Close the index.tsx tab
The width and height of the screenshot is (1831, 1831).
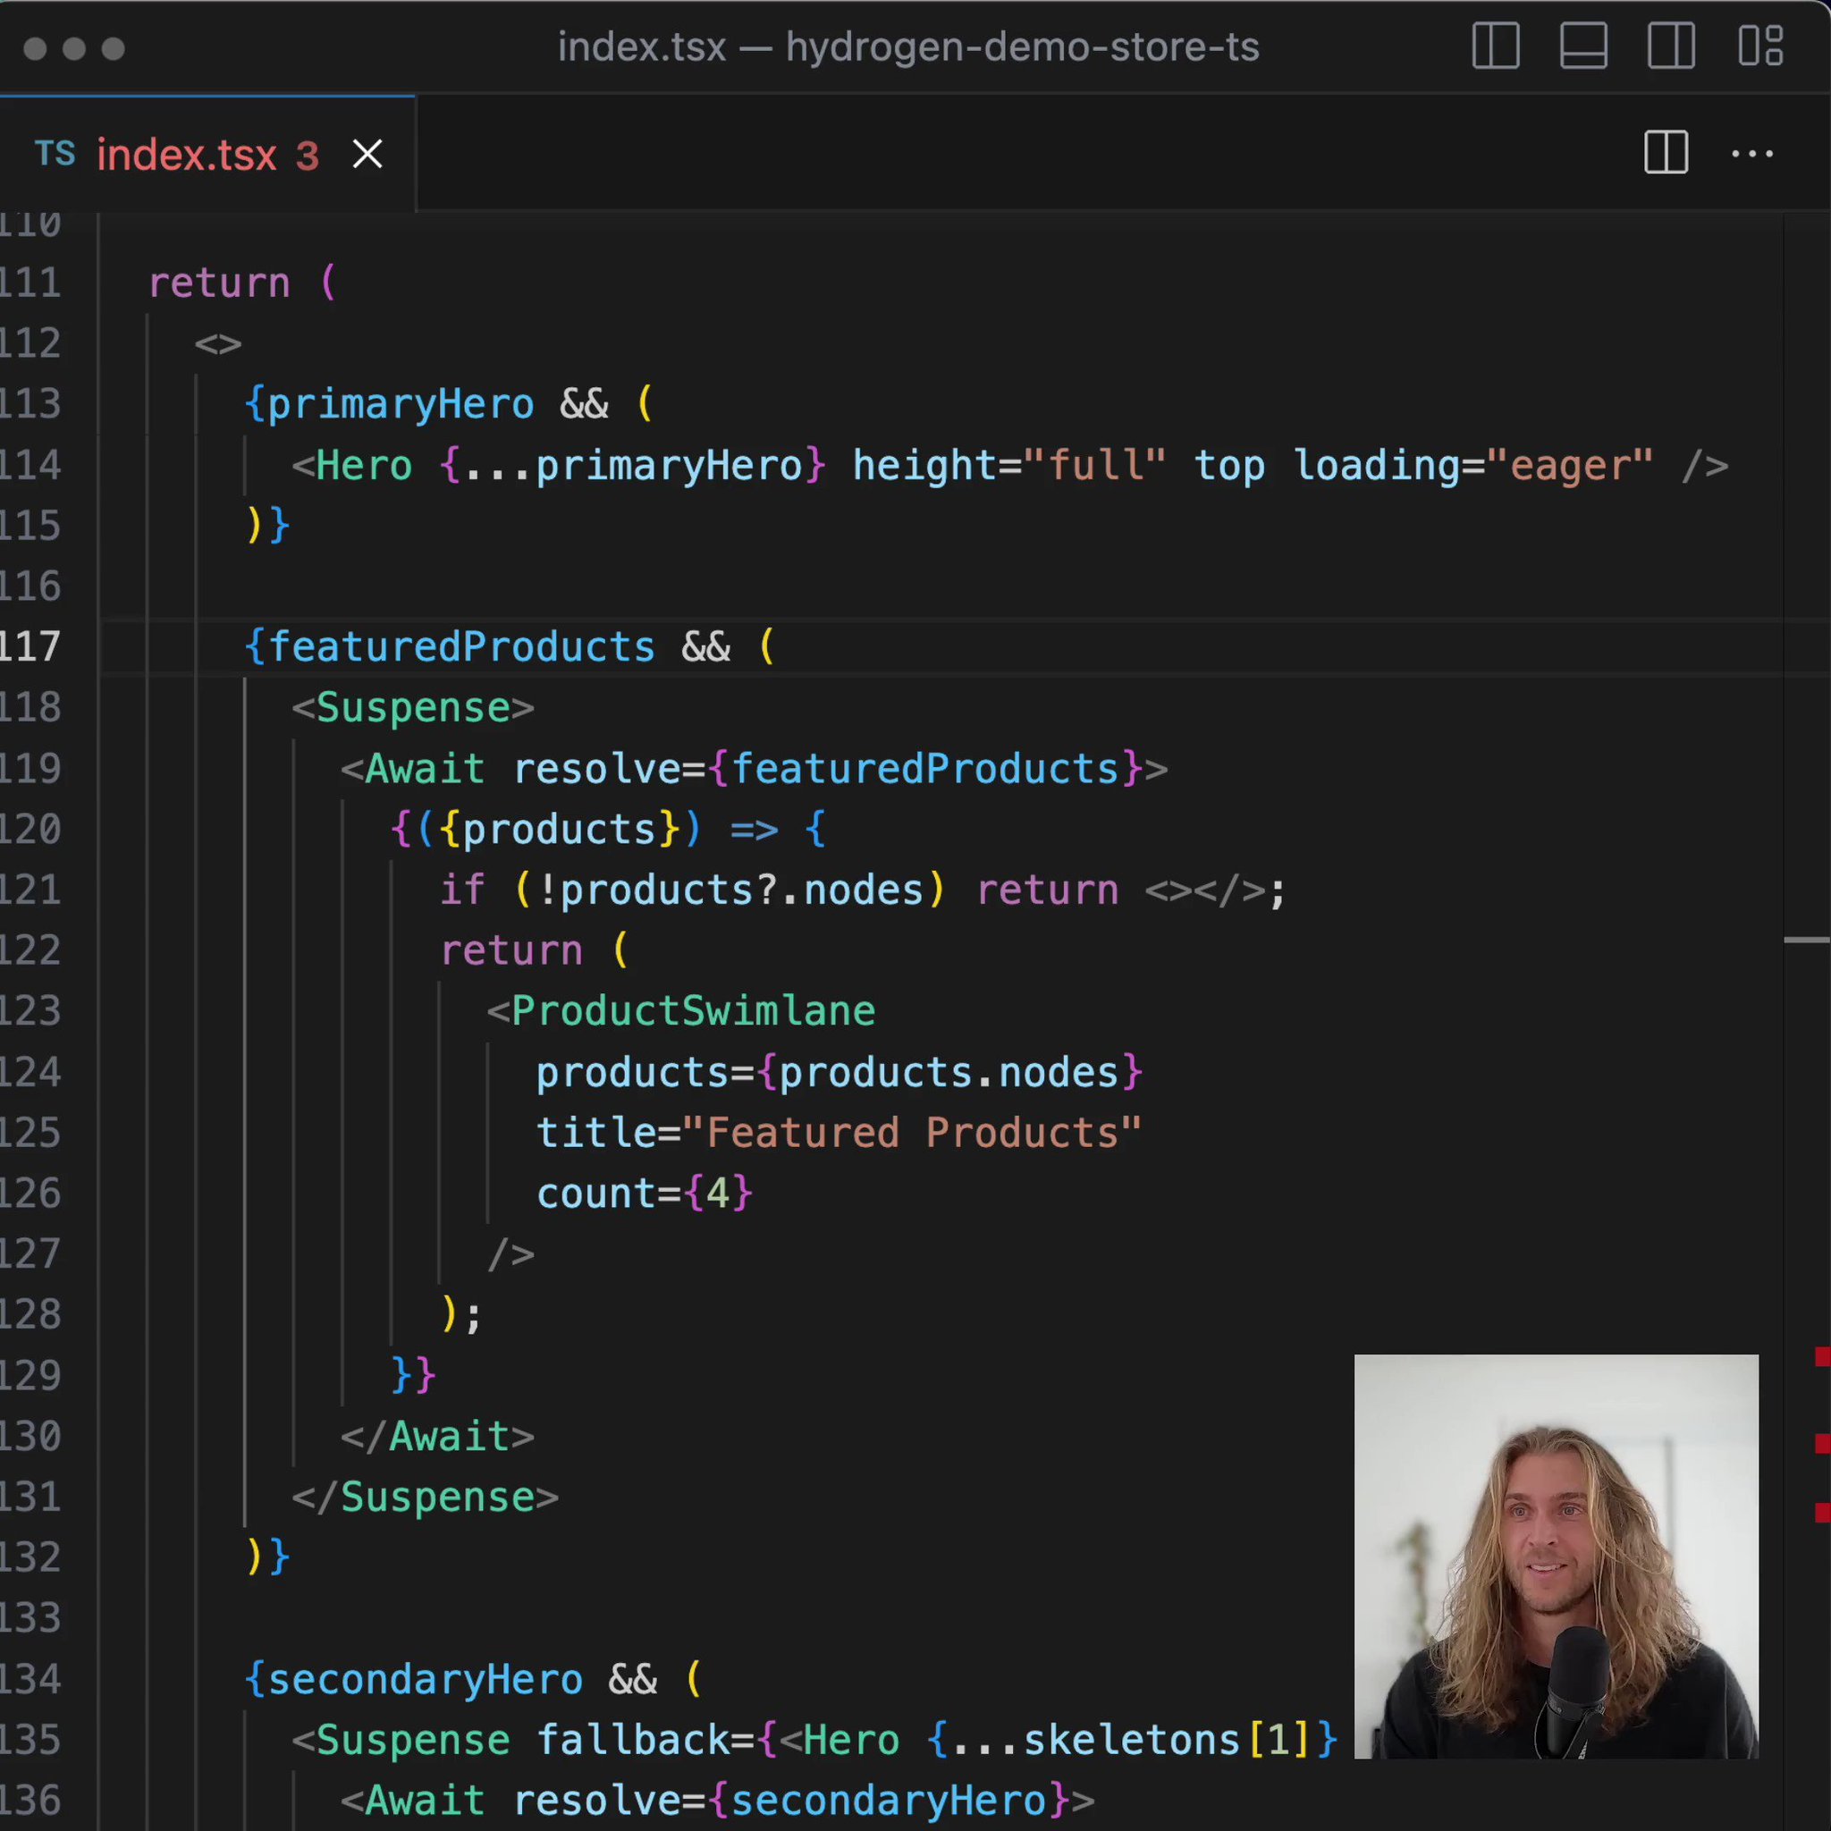pyautogui.click(x=367, y=155)
